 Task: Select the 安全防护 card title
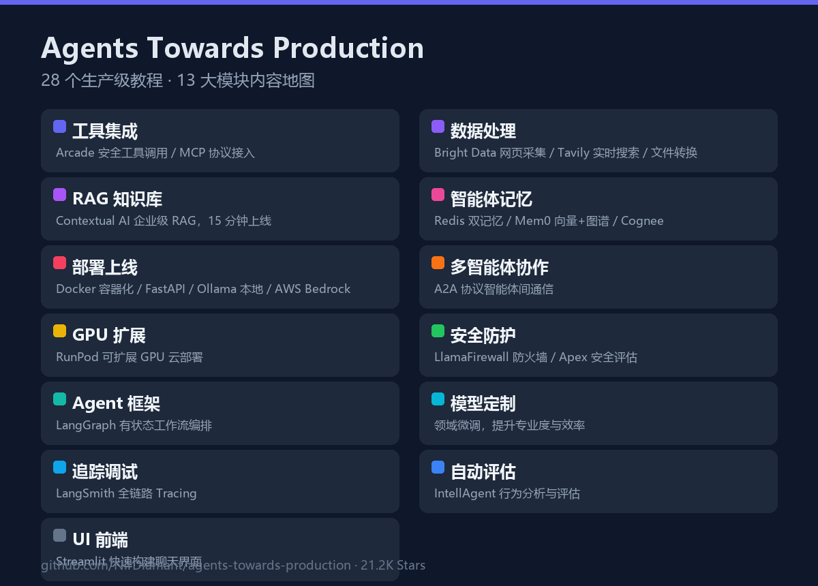pos(483,335)
